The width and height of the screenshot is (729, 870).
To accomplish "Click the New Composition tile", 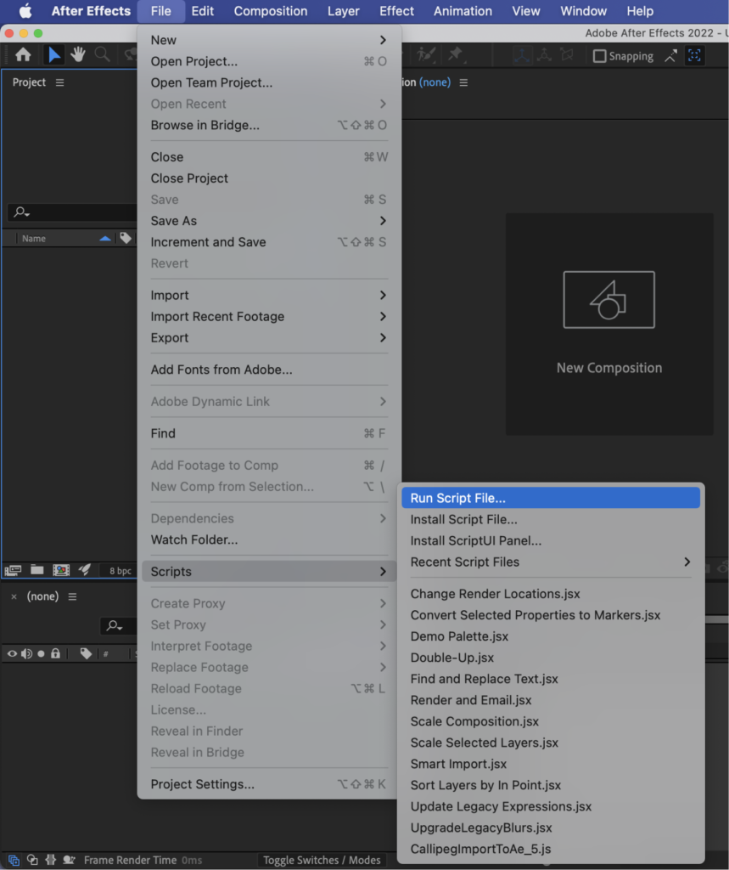I will (609, 324).
